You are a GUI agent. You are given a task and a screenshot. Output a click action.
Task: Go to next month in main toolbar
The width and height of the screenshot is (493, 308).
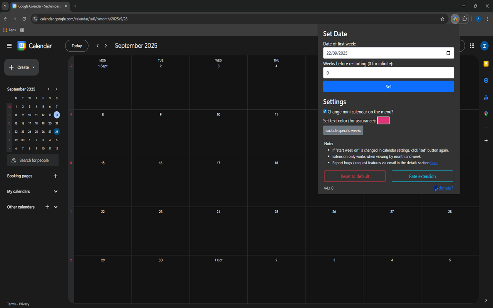click(106, 46)
